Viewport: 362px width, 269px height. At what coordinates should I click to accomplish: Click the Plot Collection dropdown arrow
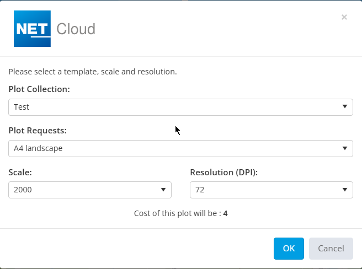(344, 107)
